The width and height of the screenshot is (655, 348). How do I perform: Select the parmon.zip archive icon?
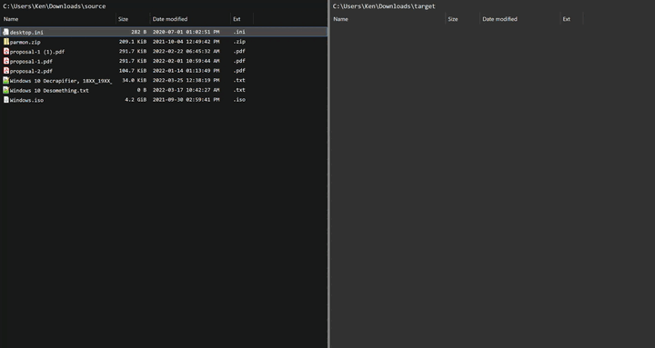point(5,42)
